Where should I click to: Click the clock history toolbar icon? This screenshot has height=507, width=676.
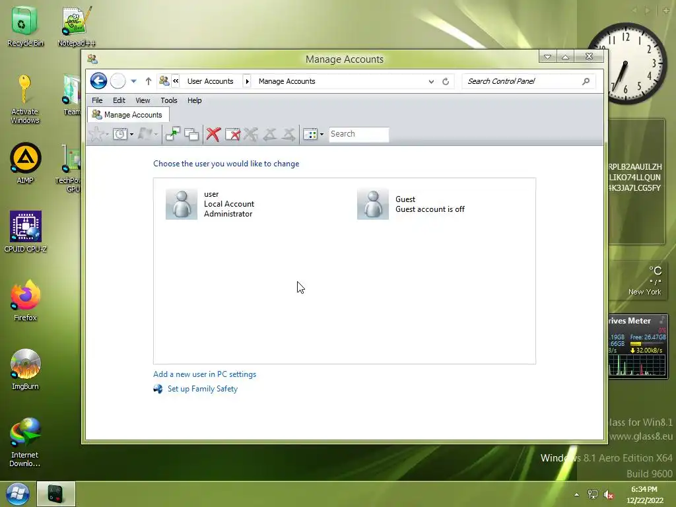pyautogui.click(x=120, y=134)
